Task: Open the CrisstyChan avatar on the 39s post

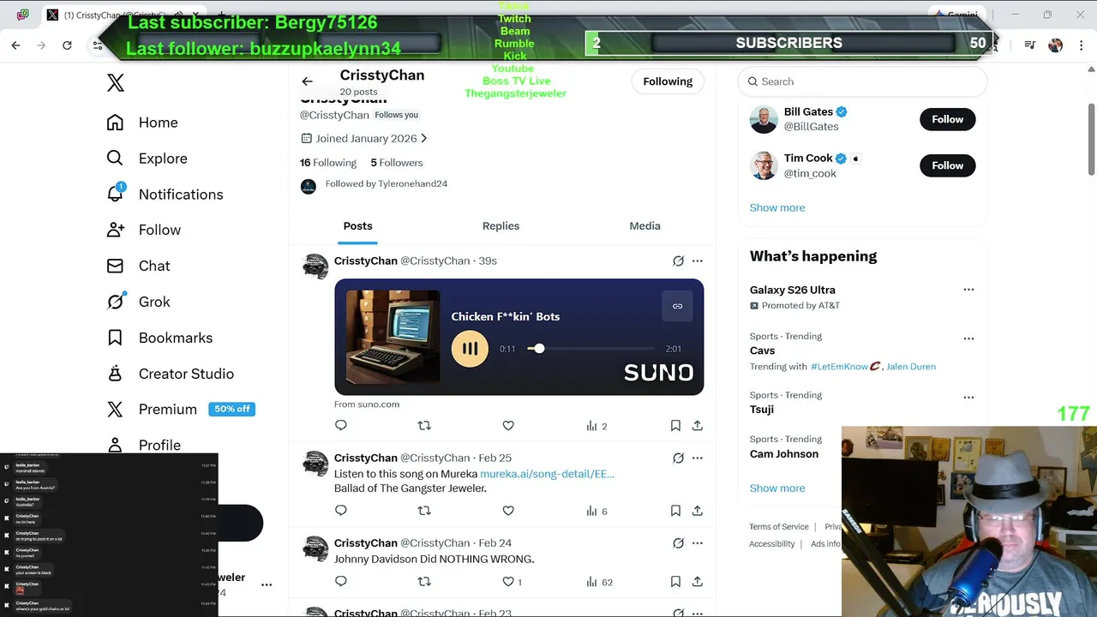Action: pyautogui.click(x=315, y=267)
